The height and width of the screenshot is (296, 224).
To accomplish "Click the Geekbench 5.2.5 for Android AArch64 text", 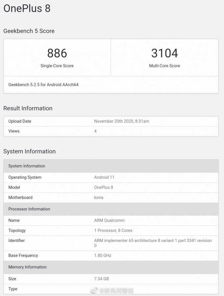I will [x=43, y=85].
